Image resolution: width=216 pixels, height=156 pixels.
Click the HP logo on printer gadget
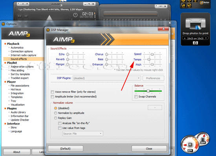coord(195,43)
